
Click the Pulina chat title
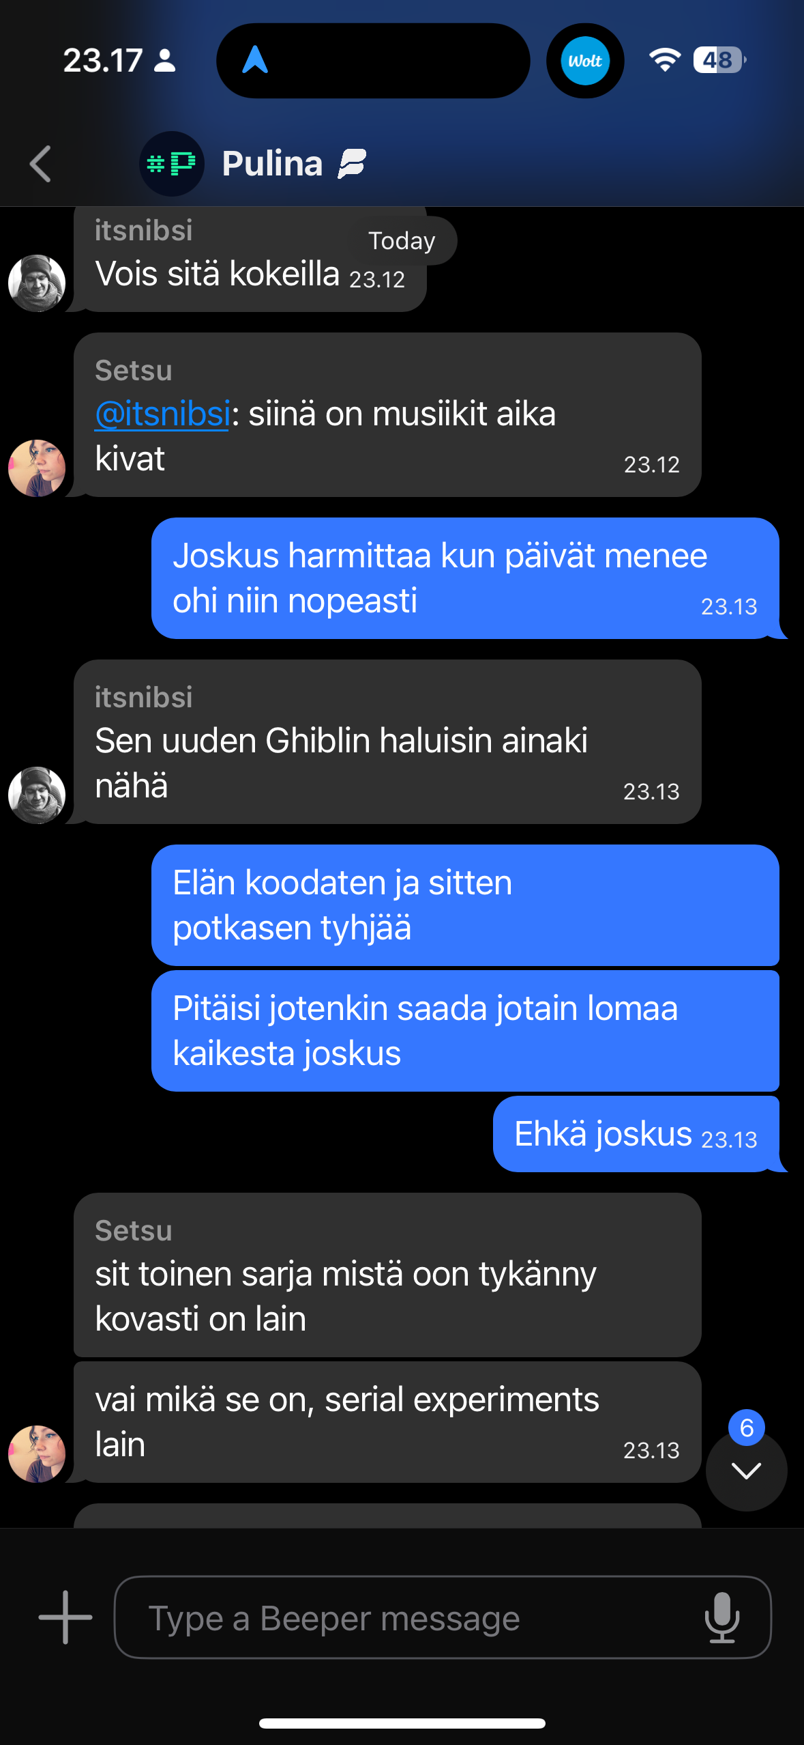(x=272, y=164)
